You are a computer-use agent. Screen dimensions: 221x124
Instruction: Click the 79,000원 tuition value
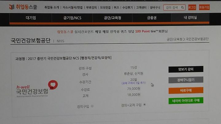click(134, 89)
